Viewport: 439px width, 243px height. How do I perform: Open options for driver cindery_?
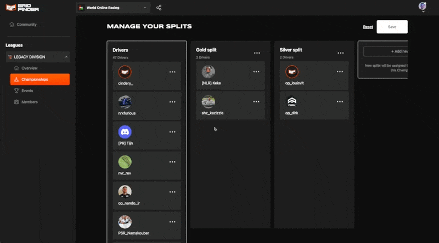coord(172,72)
